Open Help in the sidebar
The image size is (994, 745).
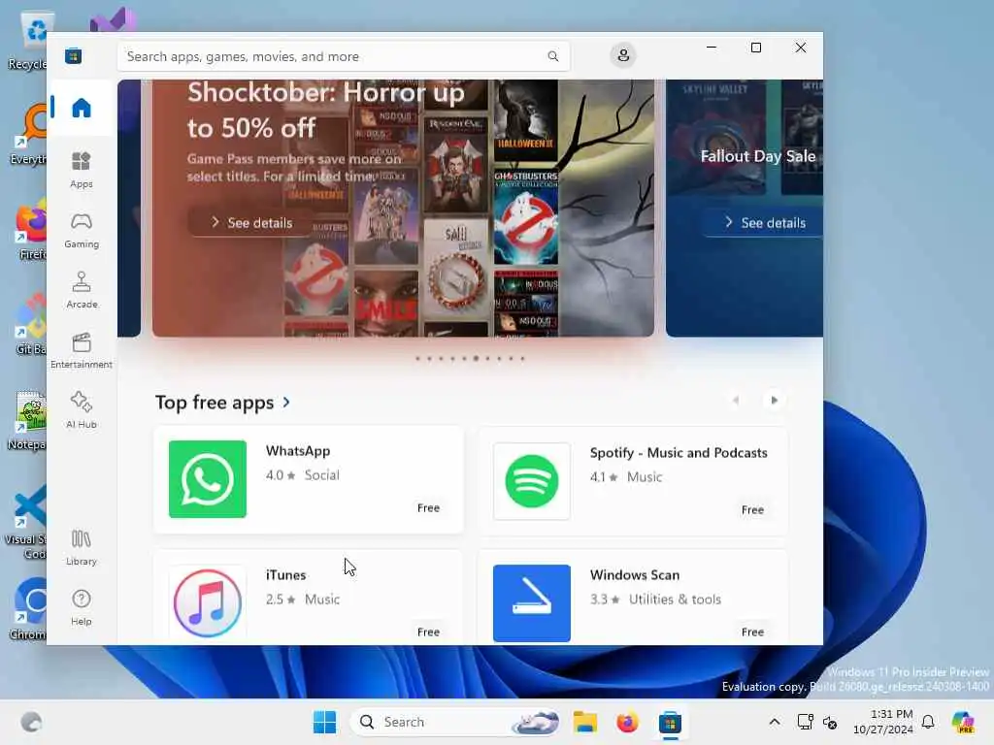tap(82, 607)
